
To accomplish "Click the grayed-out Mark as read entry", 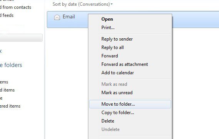I will 114,84.
